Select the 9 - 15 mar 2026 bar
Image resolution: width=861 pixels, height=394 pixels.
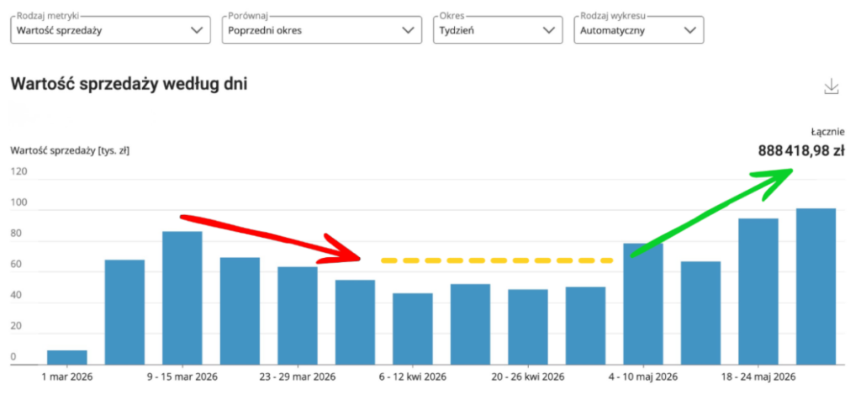182,298
